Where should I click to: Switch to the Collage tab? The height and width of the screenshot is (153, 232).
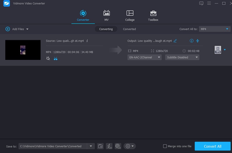pyautogui.click(x=130, y=16)
